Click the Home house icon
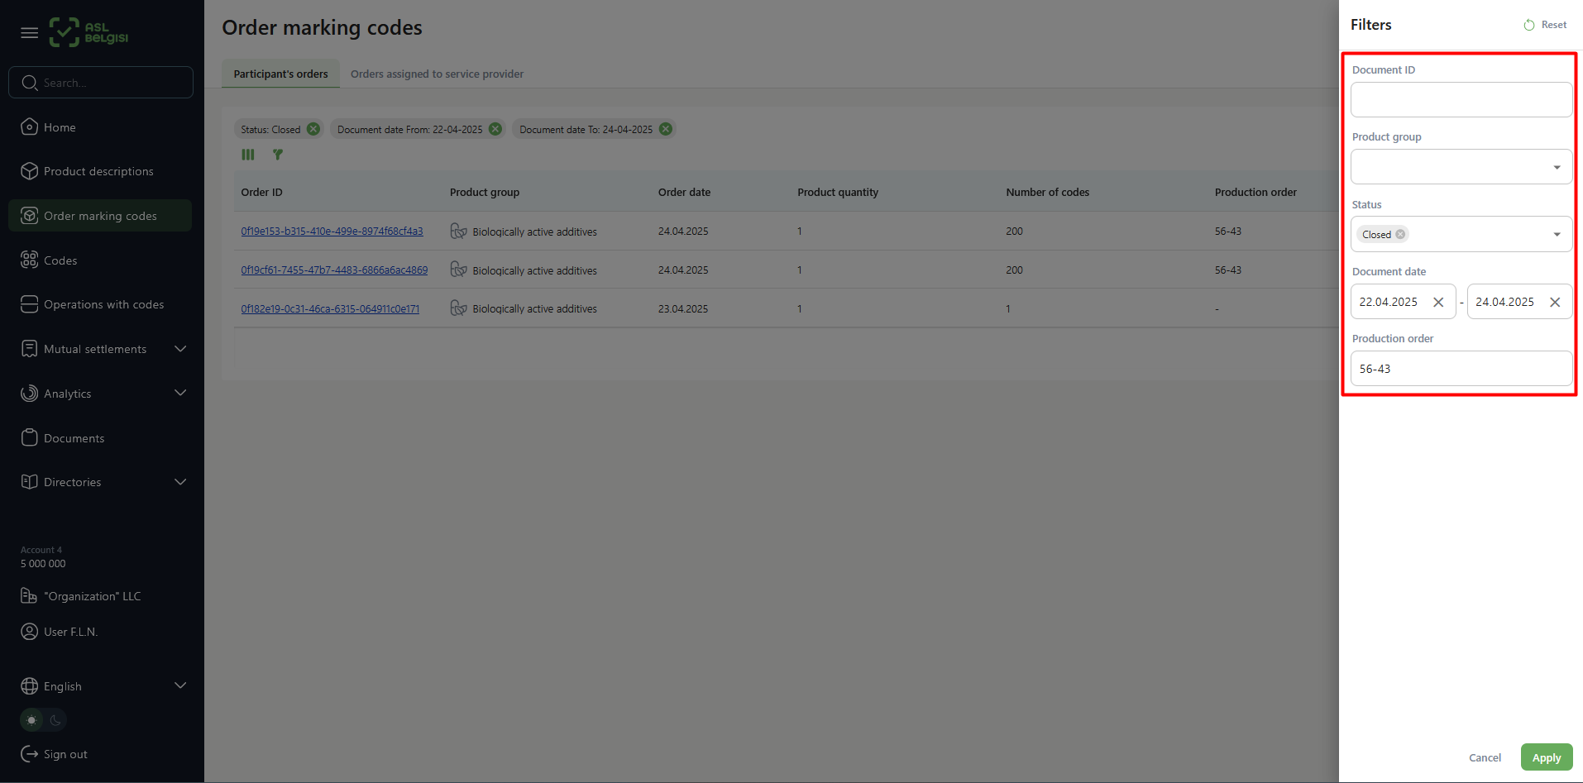Viewport: 1583px width, 783px height. coord(30,127)
